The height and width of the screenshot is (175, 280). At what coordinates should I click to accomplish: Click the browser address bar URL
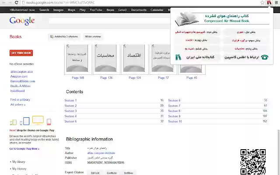pos(60,3)
